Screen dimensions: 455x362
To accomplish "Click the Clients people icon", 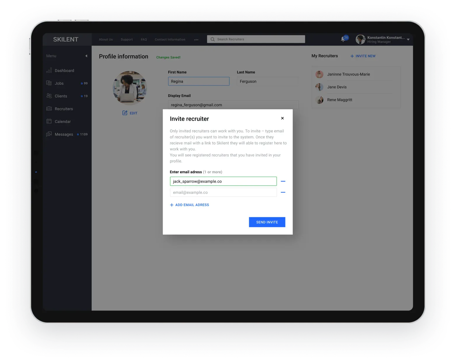I will pos(49,96).
